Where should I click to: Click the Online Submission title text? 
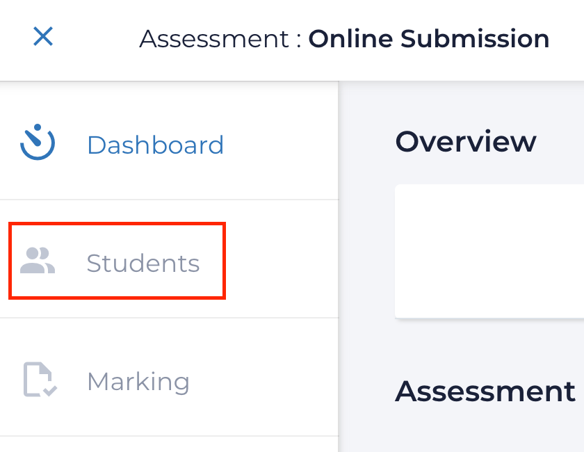pyautogui.click(x=428, y=39)
